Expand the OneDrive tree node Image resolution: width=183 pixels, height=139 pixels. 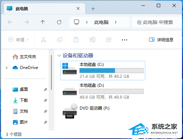7,68
